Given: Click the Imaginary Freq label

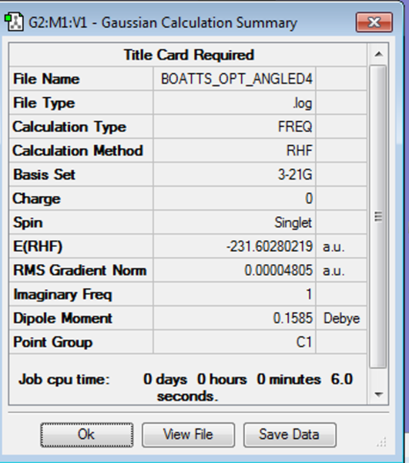Looking at the screenshot, I should coord(62,295).
